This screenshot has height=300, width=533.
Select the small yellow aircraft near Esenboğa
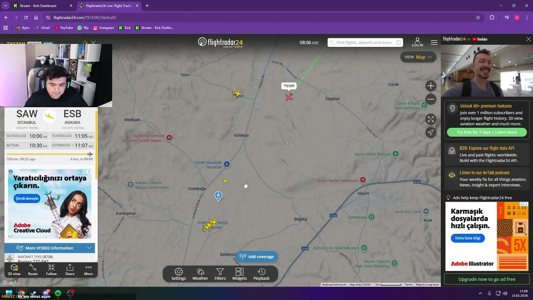click(225, 180)
